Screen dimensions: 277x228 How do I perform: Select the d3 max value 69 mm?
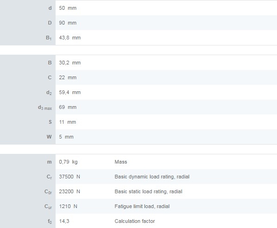(68, 108)
